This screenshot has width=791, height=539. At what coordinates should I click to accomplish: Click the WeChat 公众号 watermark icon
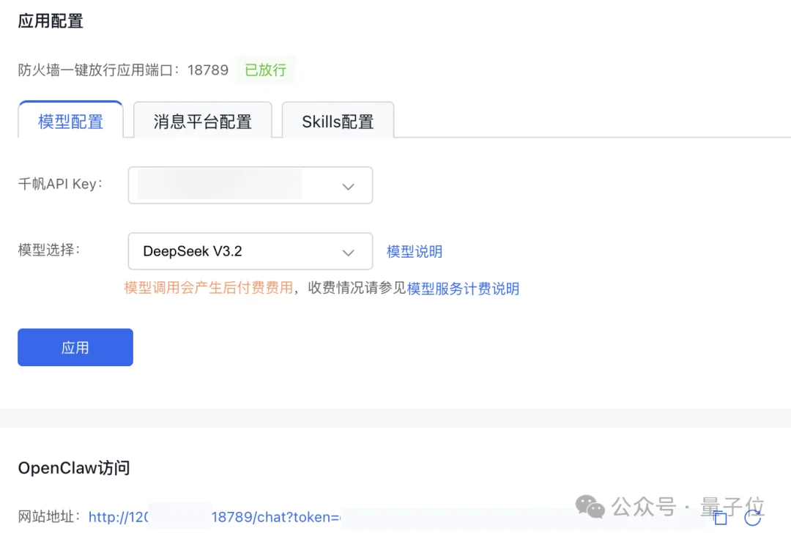(x=589, y=507)
